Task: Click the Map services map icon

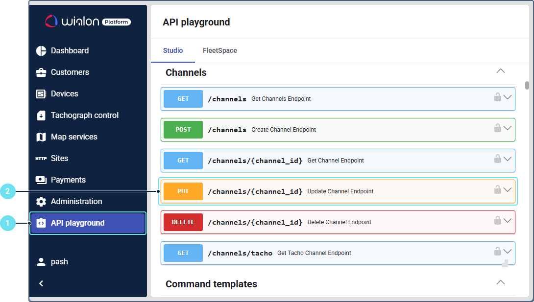Action: (41, 137)
